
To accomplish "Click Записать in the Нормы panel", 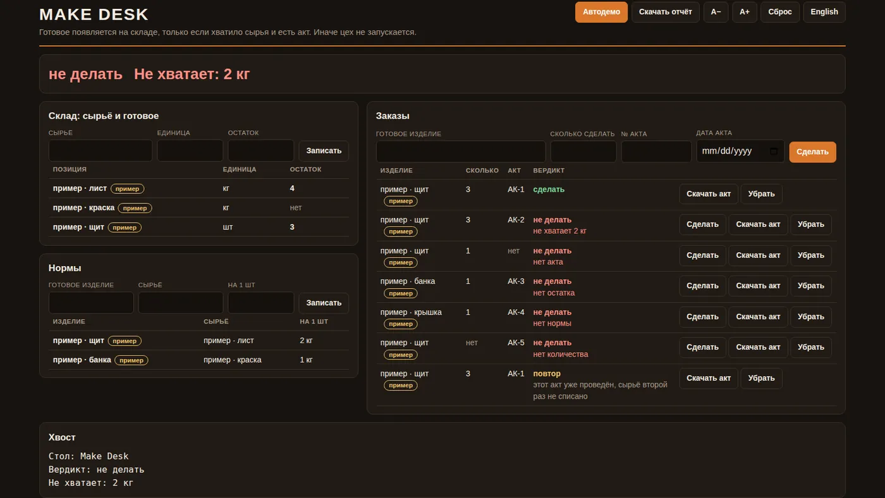I will point(324,303).
